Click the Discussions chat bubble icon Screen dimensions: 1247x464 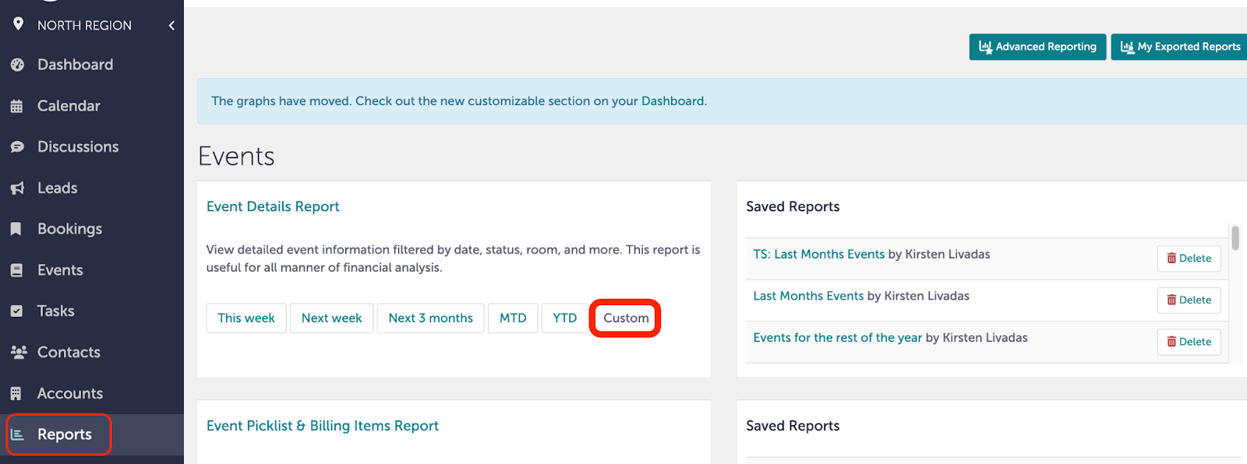[x=17, y=147]
